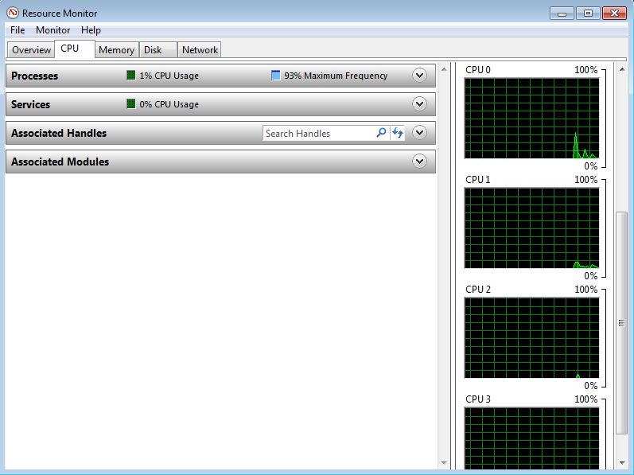Click the Associated Handles header label

[59, 133]
